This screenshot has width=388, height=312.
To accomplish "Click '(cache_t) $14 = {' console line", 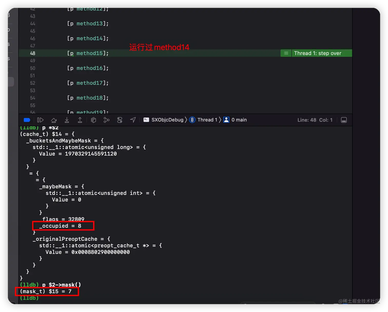I will point(47,134).
